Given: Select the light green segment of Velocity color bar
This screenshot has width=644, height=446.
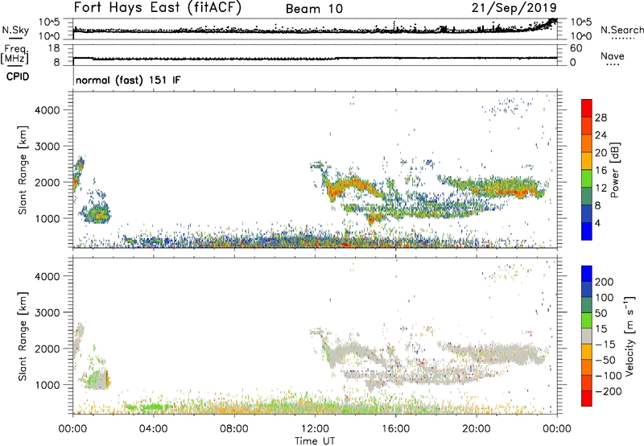Looking at the screenshot, I should pyautogui.click(x=587, y=320).
